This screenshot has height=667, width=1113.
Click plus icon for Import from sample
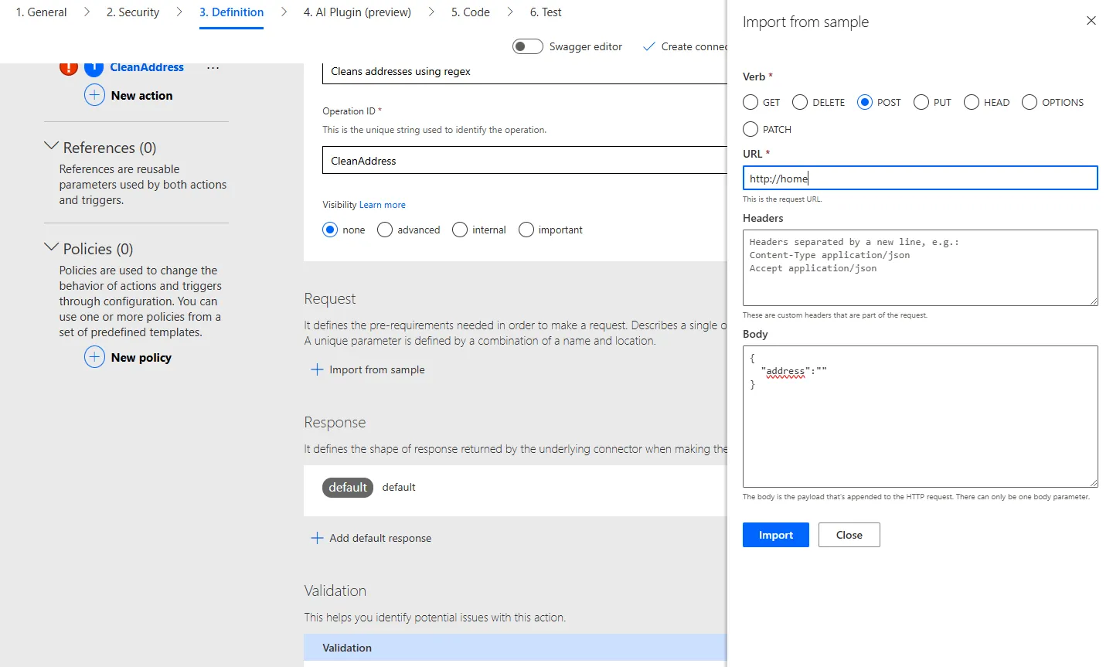coord(317,369)
